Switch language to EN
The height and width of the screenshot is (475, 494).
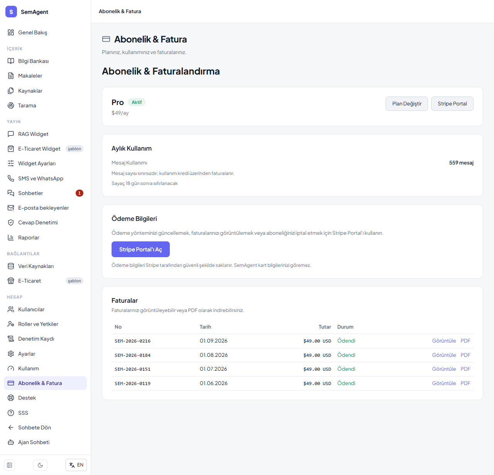[x=76, y=465]
